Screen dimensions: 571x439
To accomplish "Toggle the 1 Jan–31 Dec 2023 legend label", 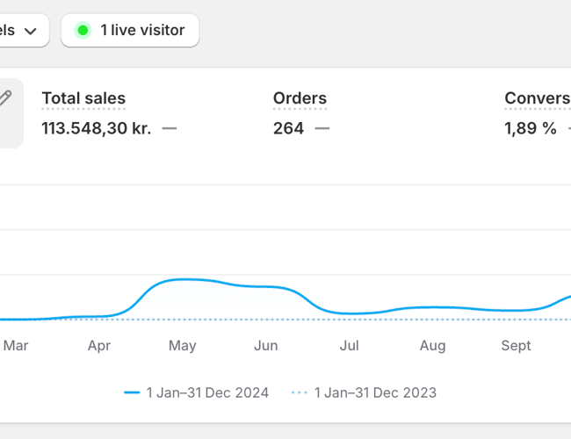I will click(375, 392).
